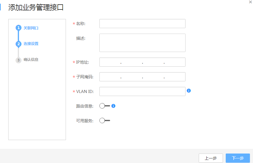The width and height of the screenshot is (253, 163).
Task: Click the last octet of IP地址
Action: click(x=175, y=62)
